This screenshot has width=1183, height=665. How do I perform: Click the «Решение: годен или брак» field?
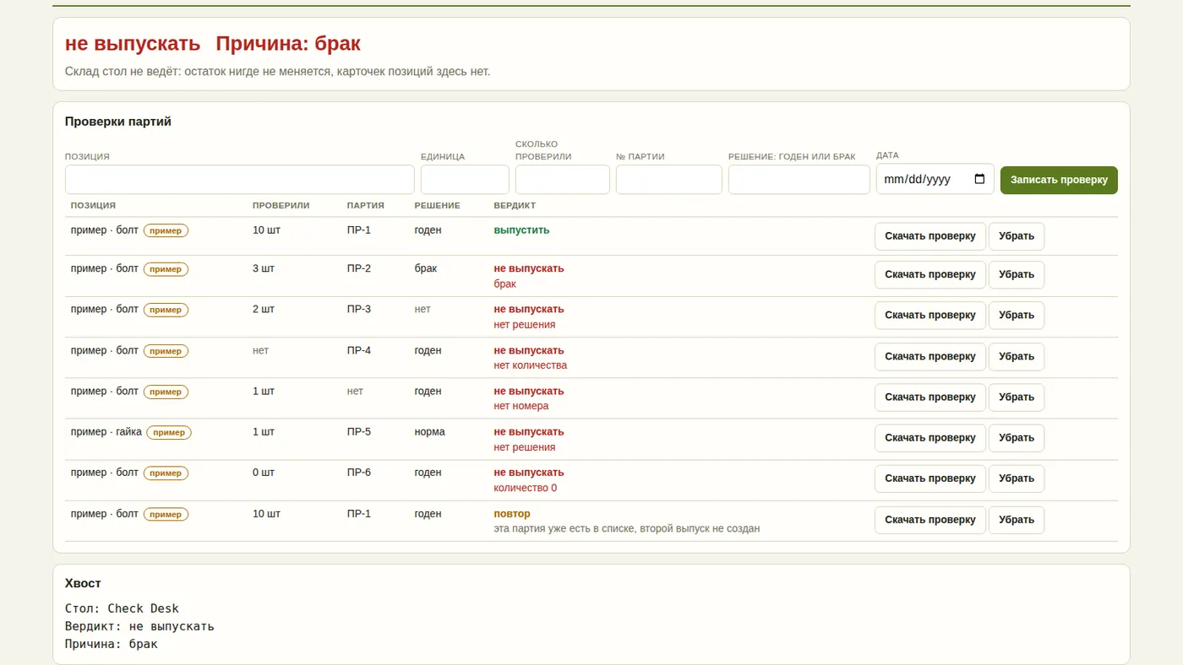pyautogui.click(x=799, y=180)
